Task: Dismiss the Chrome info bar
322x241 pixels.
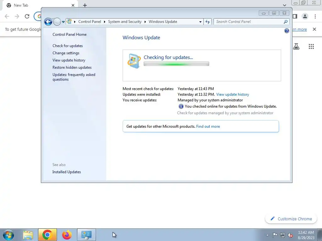Action: tap(314, 29)
